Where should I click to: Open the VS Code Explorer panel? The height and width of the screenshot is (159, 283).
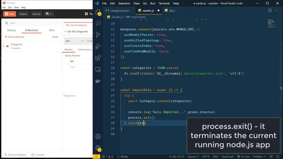click(98, 12)
